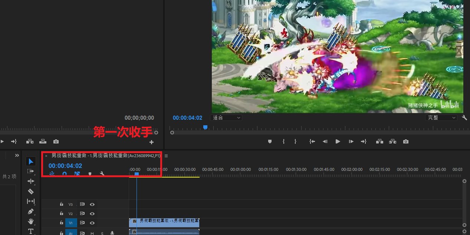Select the 男街霸技能重做 clip on V1
470x235 pixels.
[164, 222]
